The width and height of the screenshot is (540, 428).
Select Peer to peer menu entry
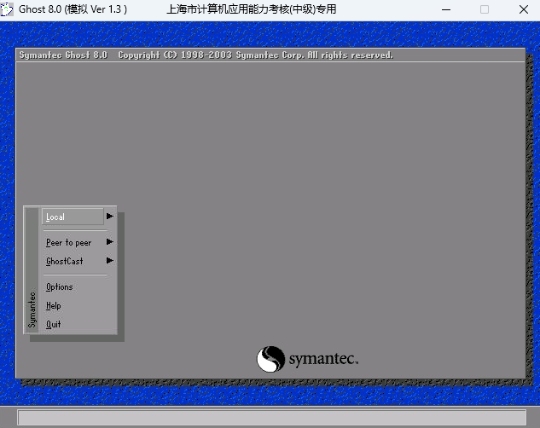[68, 242]
